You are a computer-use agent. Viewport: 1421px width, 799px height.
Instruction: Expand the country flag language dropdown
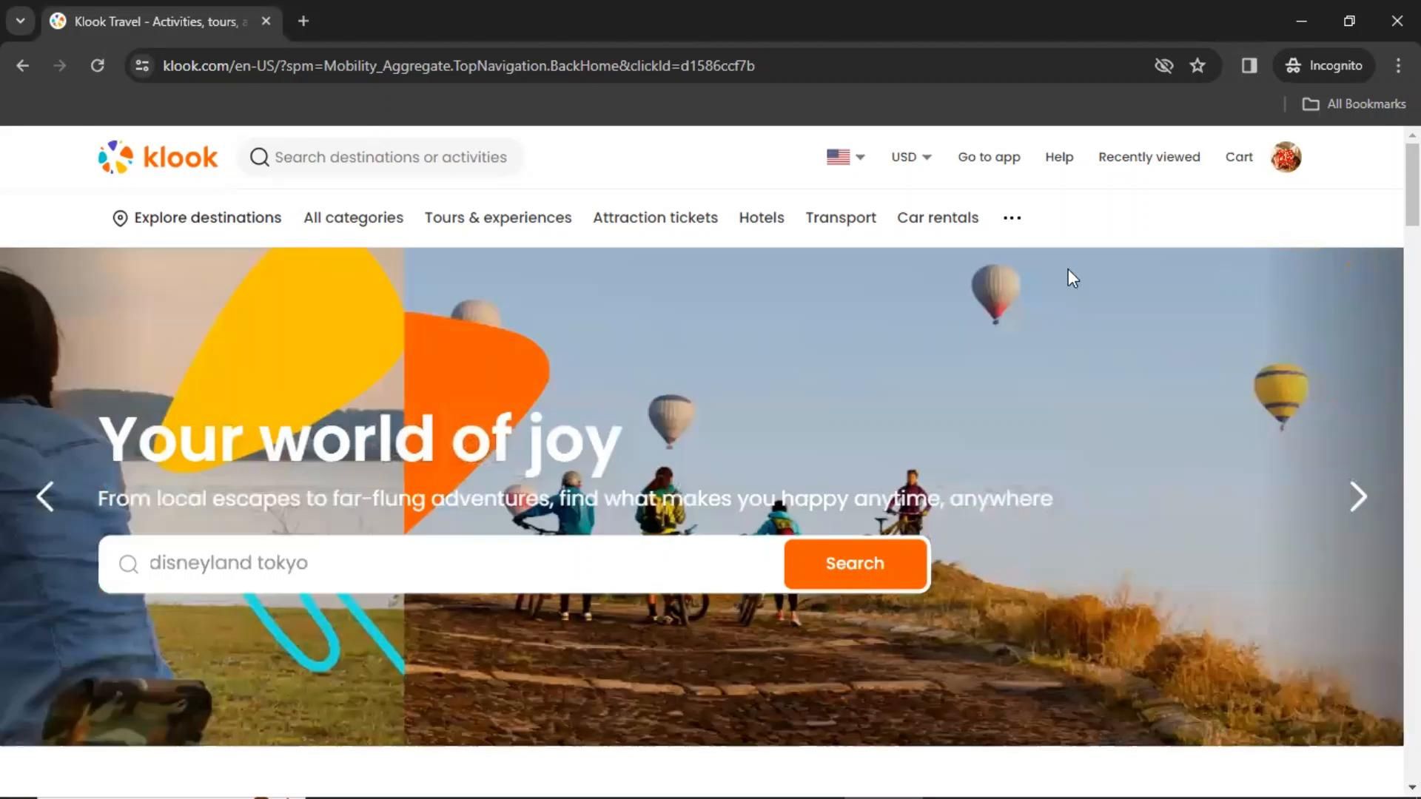pos(845,157)
